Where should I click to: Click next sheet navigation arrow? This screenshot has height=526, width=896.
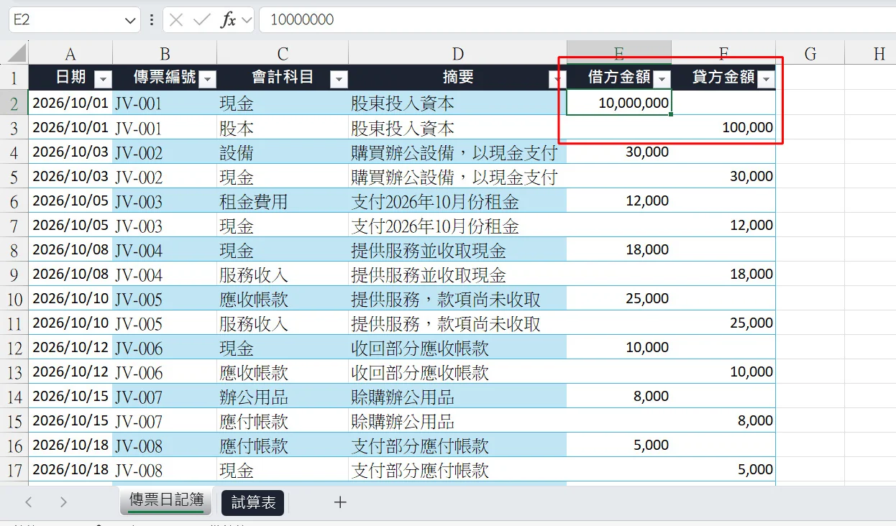63,502
